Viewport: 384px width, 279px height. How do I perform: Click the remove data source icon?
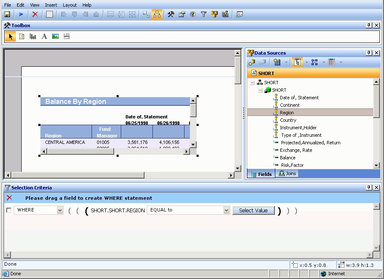pos(262,62)
